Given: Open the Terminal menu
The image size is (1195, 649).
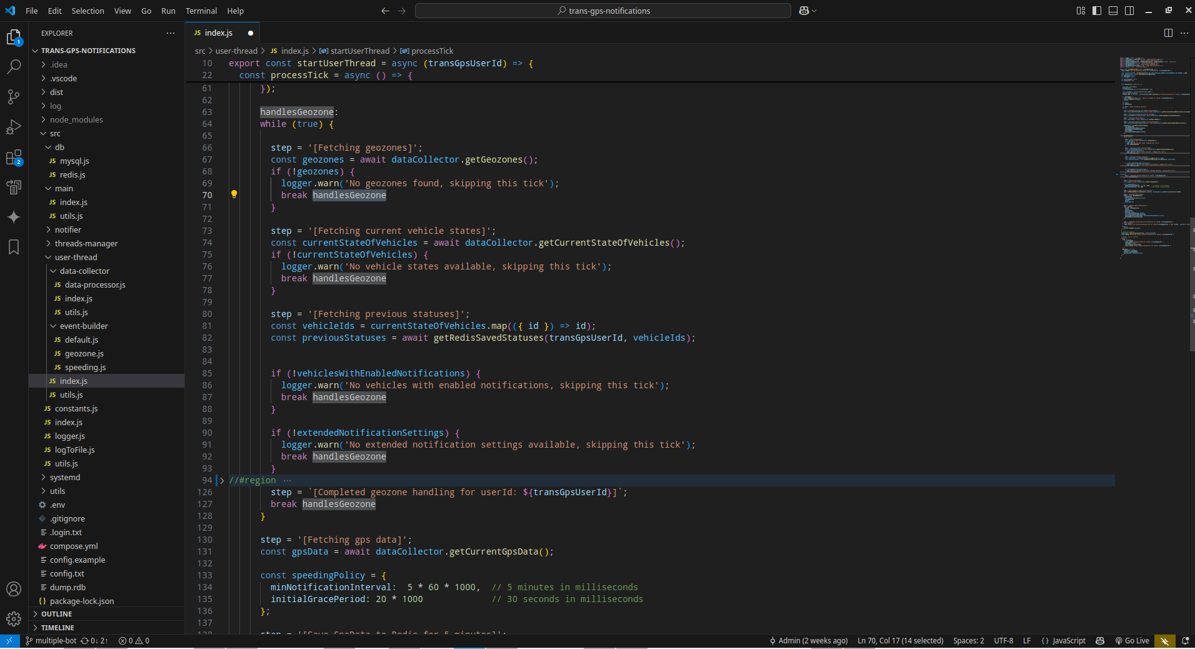Looking at the screenshot, I should 201,11.
